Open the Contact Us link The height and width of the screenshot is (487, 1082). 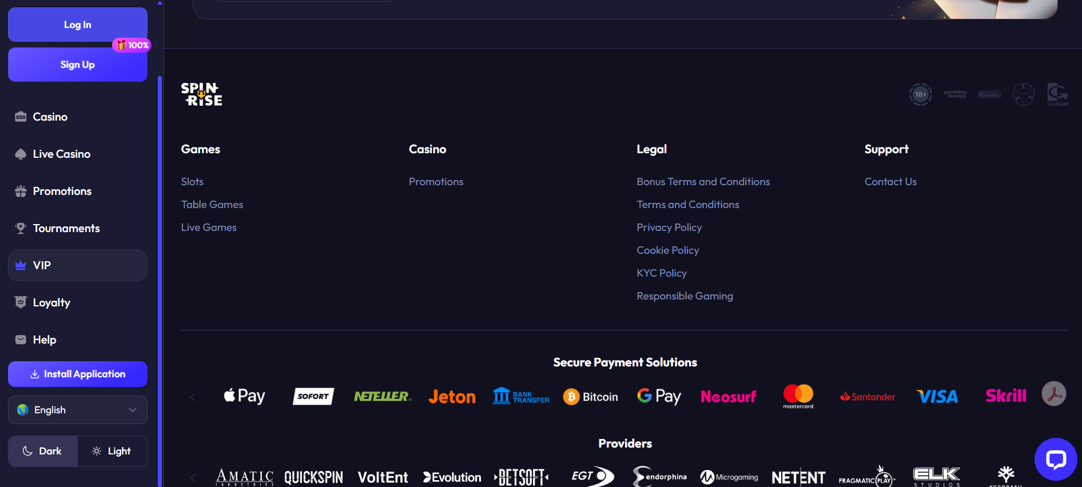click(x=890, y=182)
